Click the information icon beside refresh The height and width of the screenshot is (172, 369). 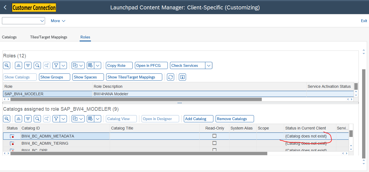click(x=182, y=77)
